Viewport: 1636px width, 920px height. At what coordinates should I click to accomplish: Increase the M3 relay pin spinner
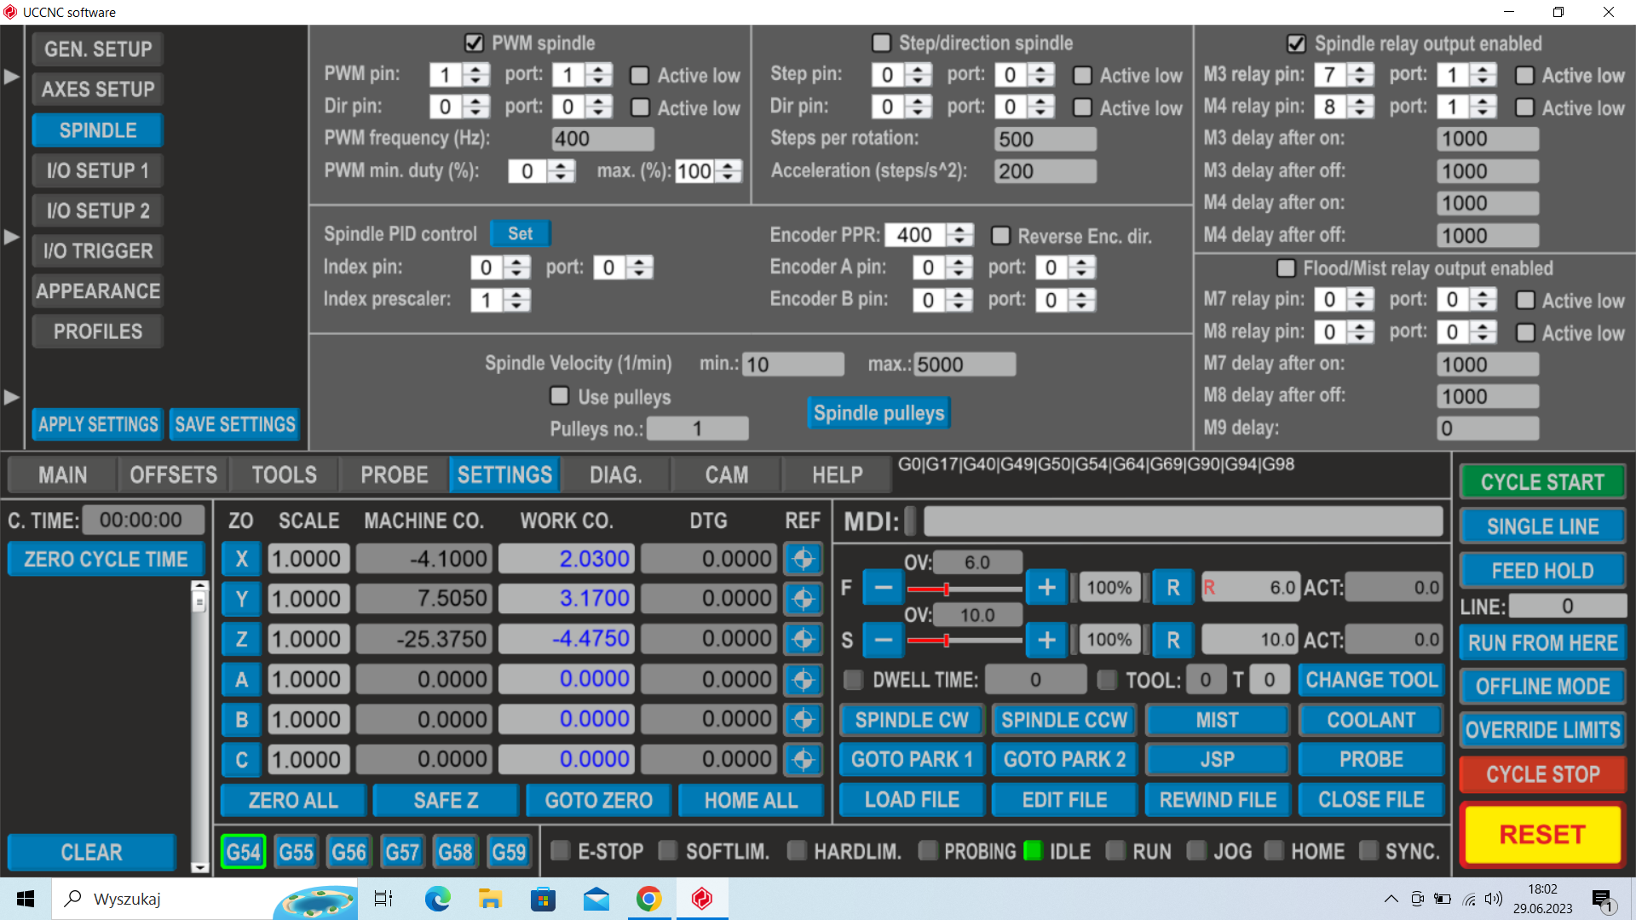click(1362, 69)
